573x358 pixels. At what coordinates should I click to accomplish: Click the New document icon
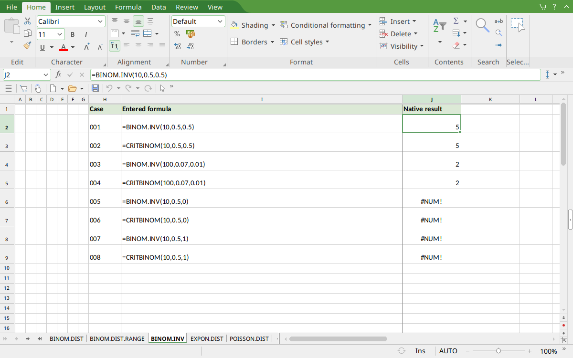(53, 88)
